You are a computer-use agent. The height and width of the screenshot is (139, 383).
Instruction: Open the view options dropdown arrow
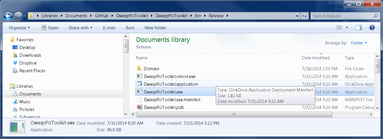tap(347, 28)
